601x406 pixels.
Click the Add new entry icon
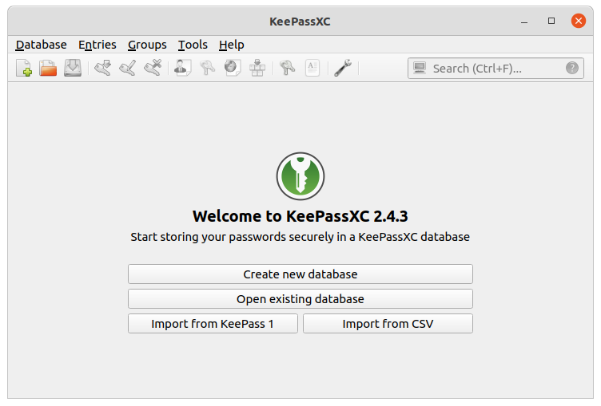[102, 69]
